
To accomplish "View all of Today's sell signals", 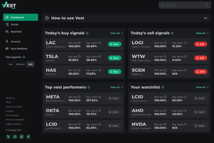I will (x=202, y=33).
